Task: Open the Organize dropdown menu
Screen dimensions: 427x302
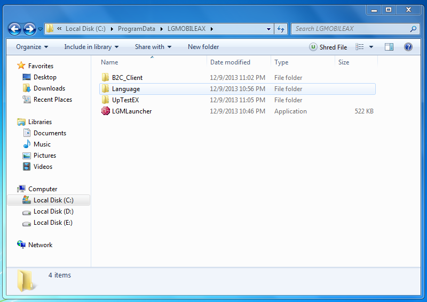Action: pyautogui.click(x=32, y=47)
